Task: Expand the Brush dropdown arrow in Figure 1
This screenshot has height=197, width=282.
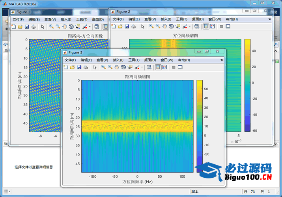Action: [90, 26]
